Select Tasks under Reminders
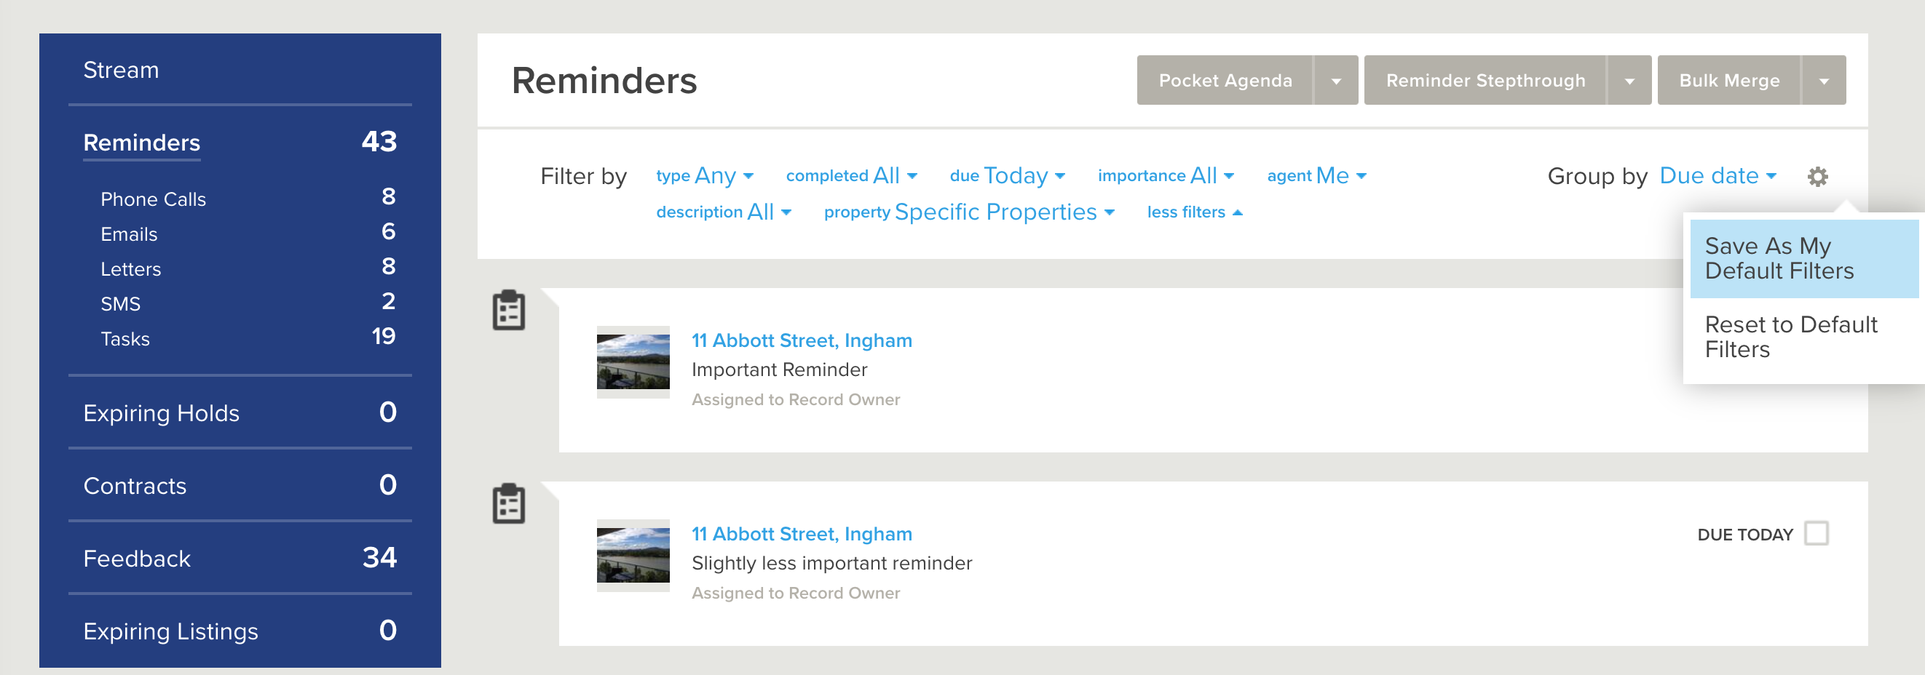Viewport: 1925px width, 675px height. point(124,339)
